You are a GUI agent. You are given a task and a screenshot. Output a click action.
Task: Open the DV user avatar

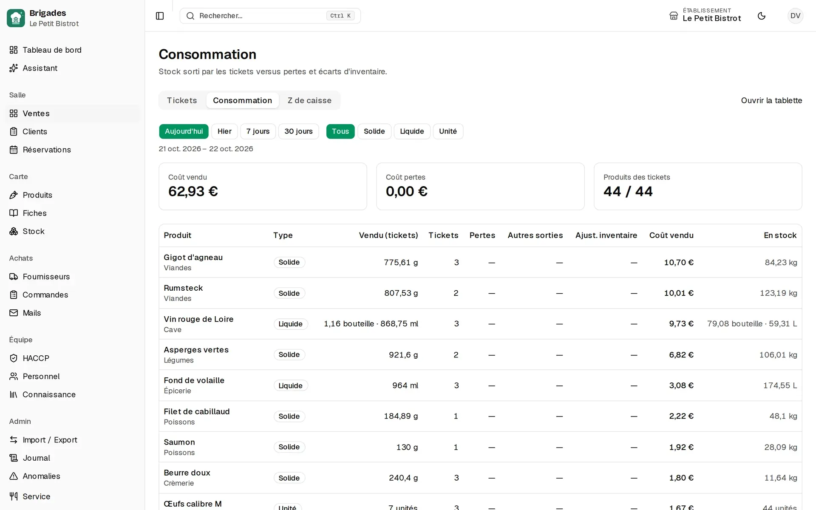pyautogui.click(x=795, y=16)
